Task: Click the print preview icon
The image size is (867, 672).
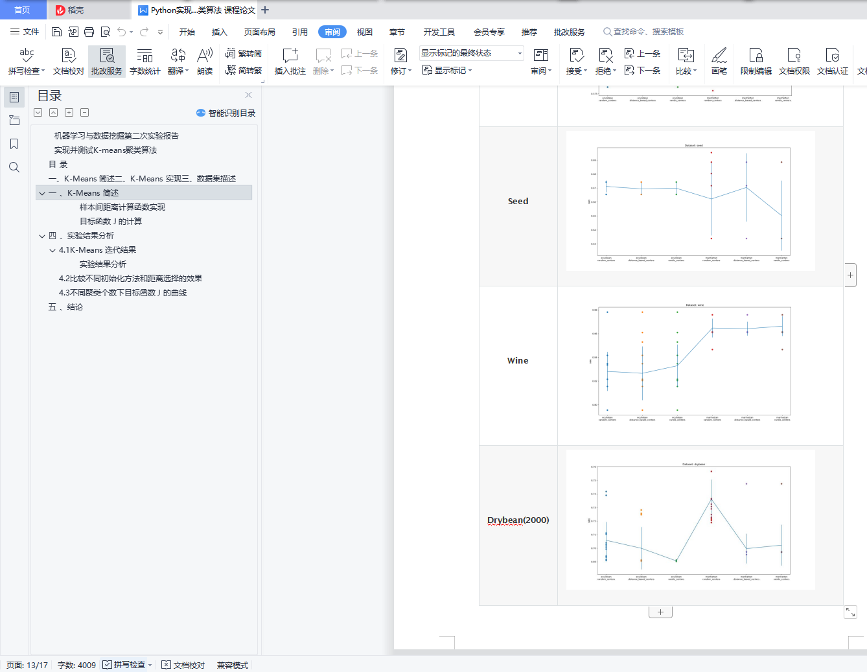Action: tap(106, 32)
